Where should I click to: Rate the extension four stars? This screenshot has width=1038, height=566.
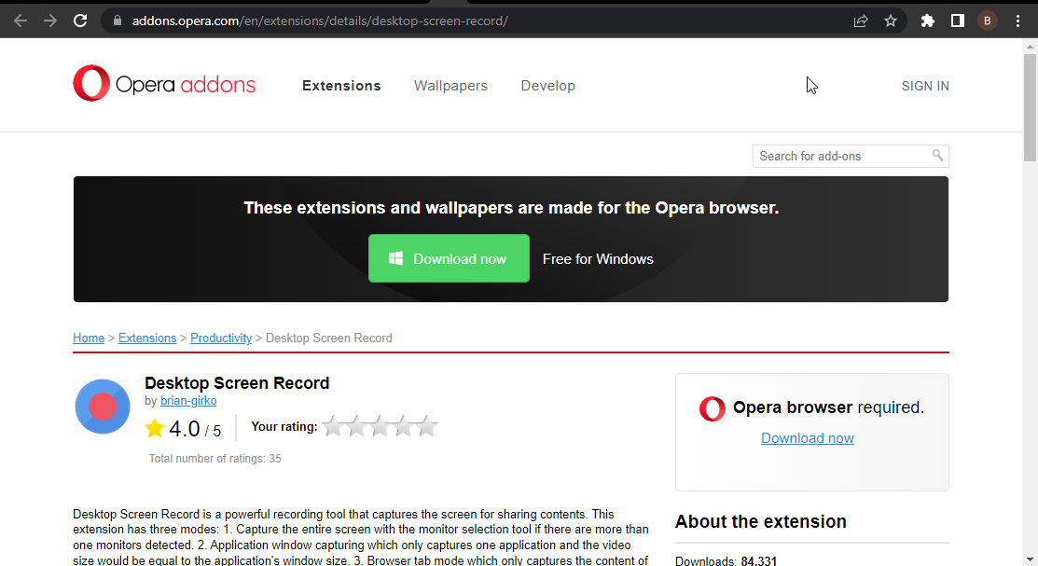coord(403,426)
